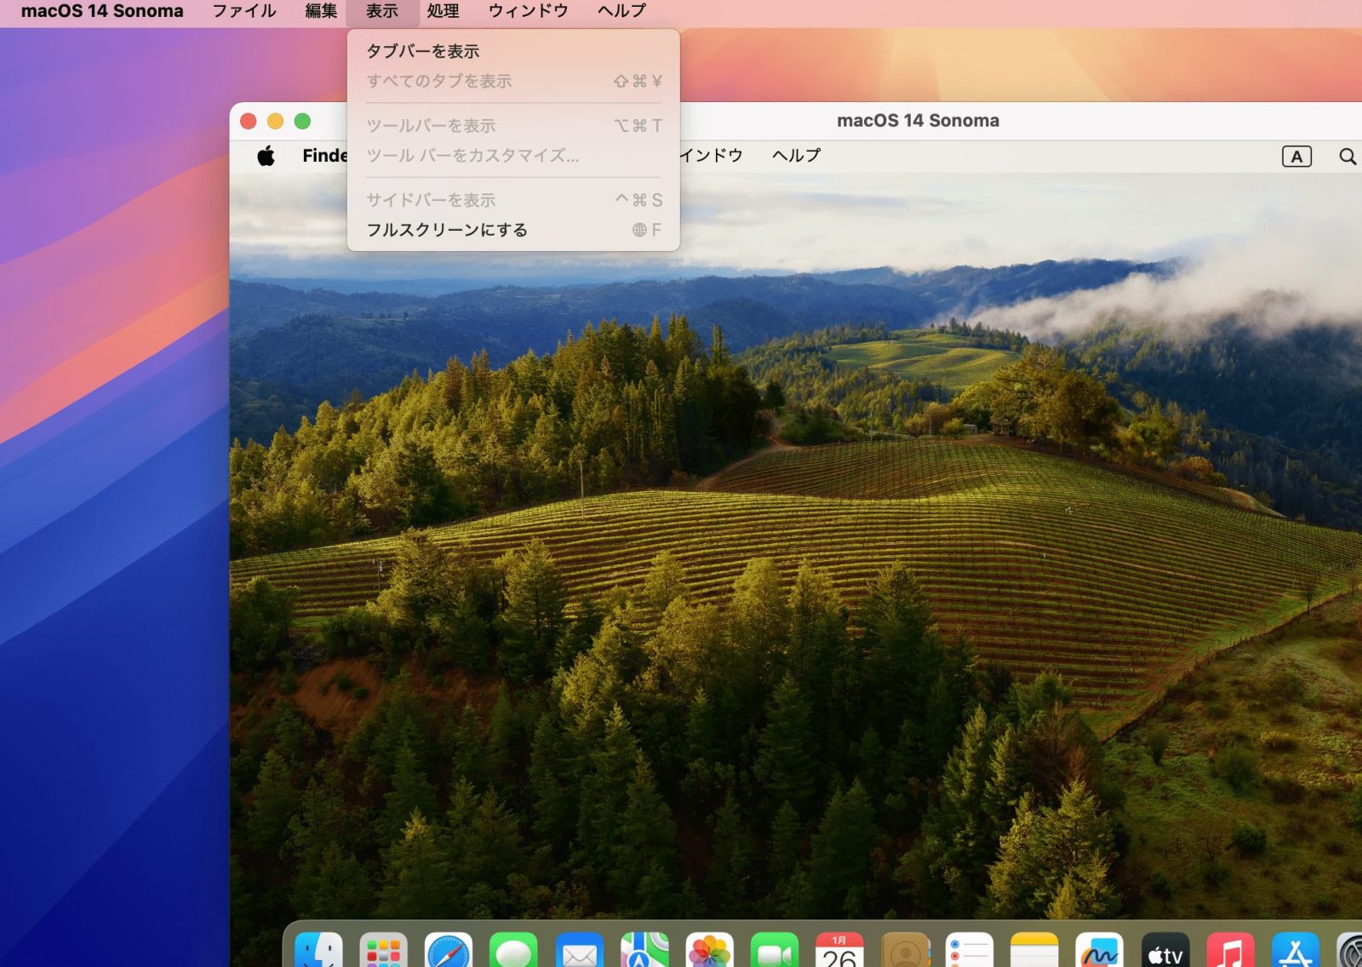This screenshot has width=1362, height=967.
Task: Open Finder from the dock
Action: (x=318, y=950)
